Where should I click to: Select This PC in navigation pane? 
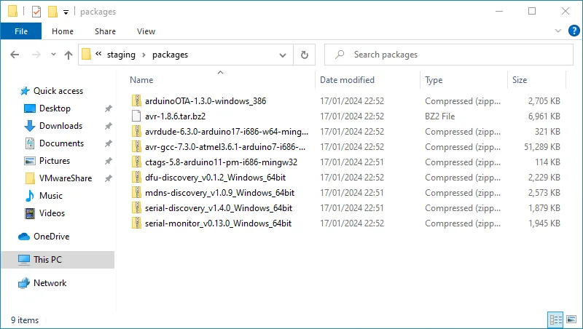(x=47, y=260)
